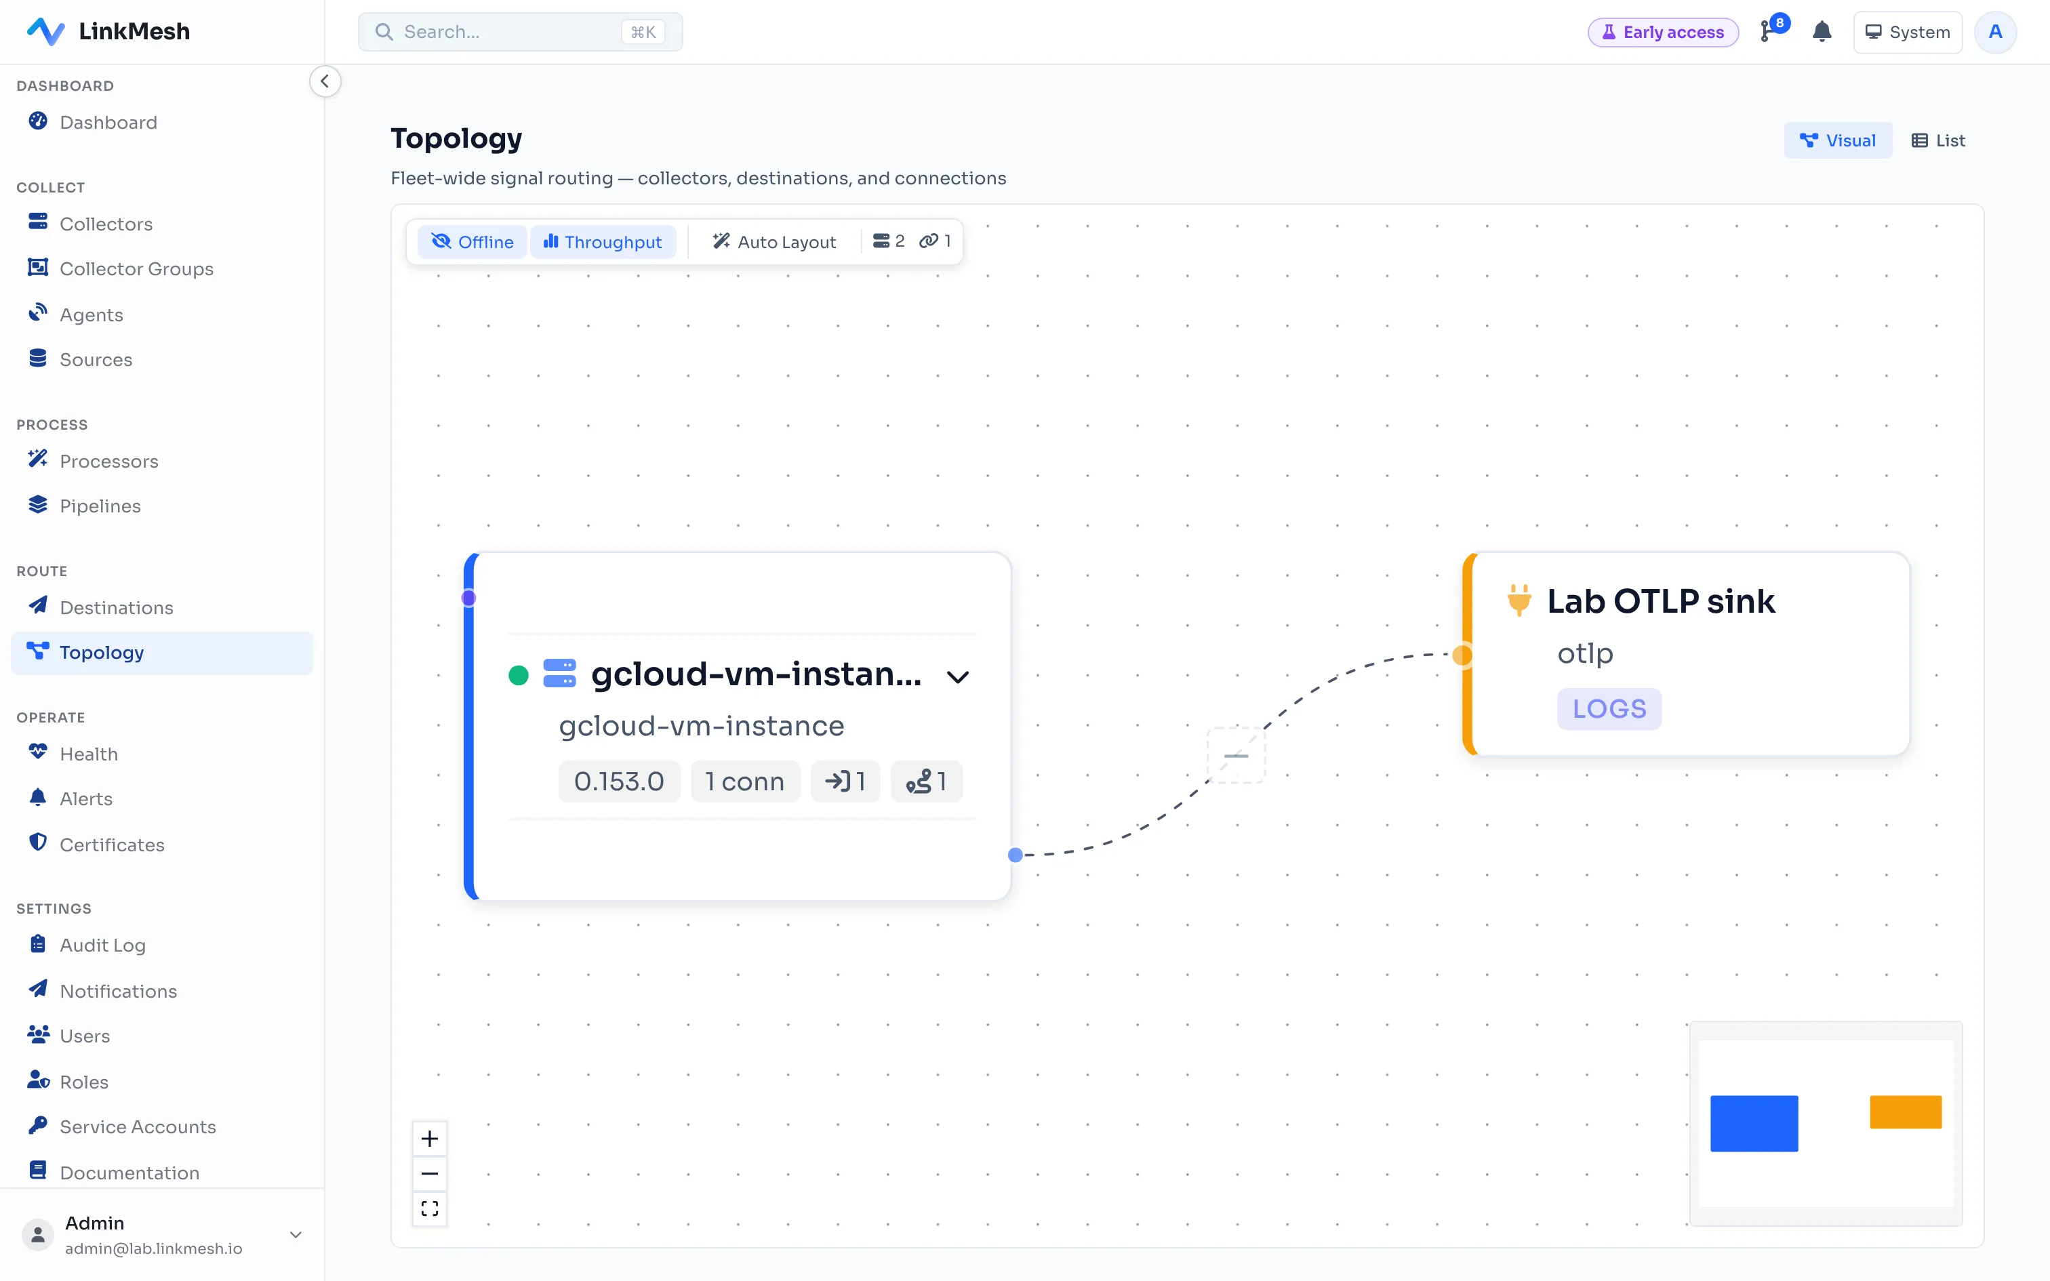
Task: Click the plug icon on Lab OTLP sink
Action: [x=1519, y=601]
